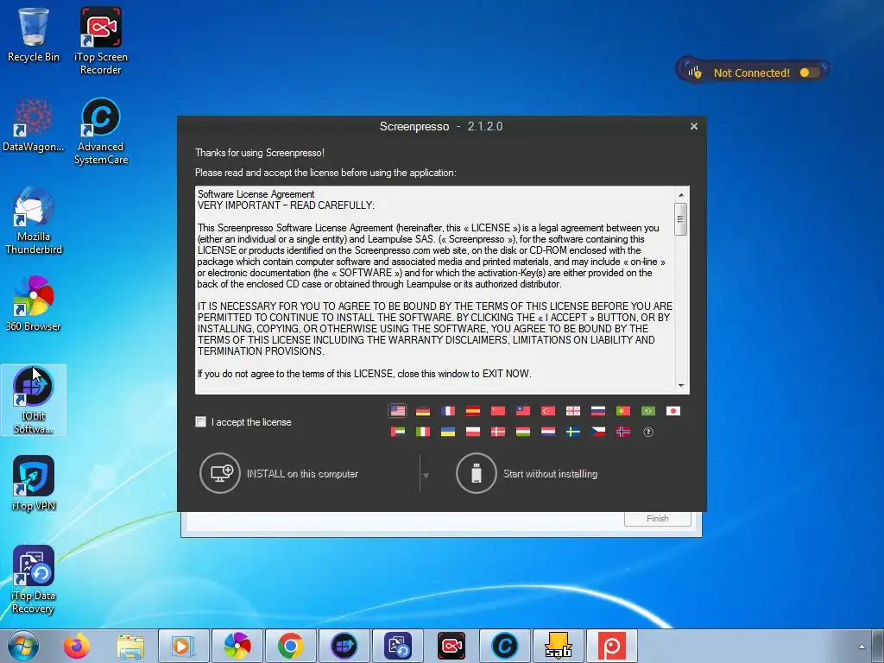
Task: Click the license scrollbar up arrow
Action: (681, 194)
